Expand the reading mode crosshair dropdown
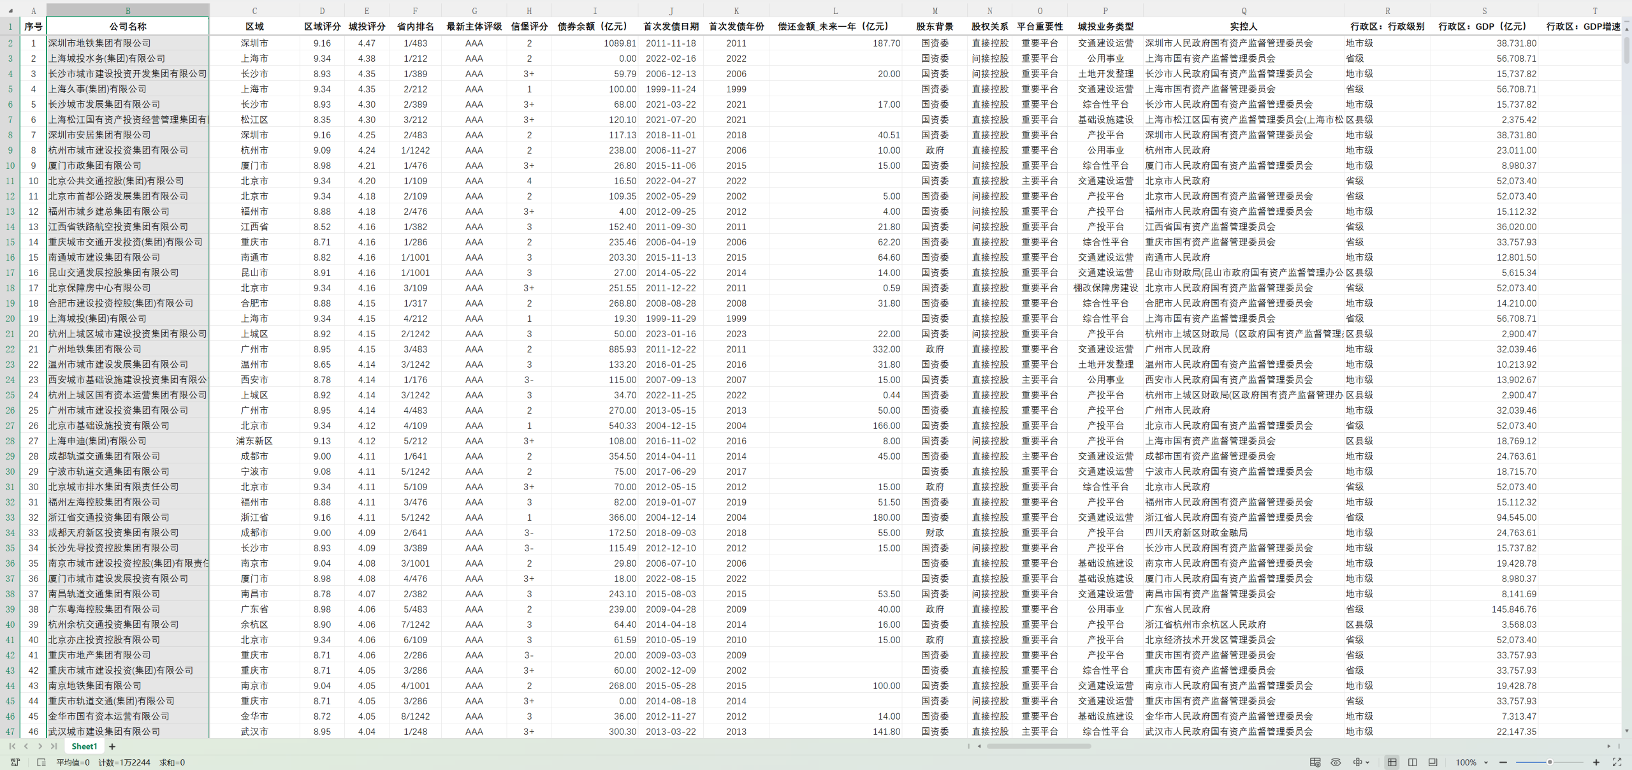Image resolution: width=1632 pixels, height=770 pixels. 1367,762
